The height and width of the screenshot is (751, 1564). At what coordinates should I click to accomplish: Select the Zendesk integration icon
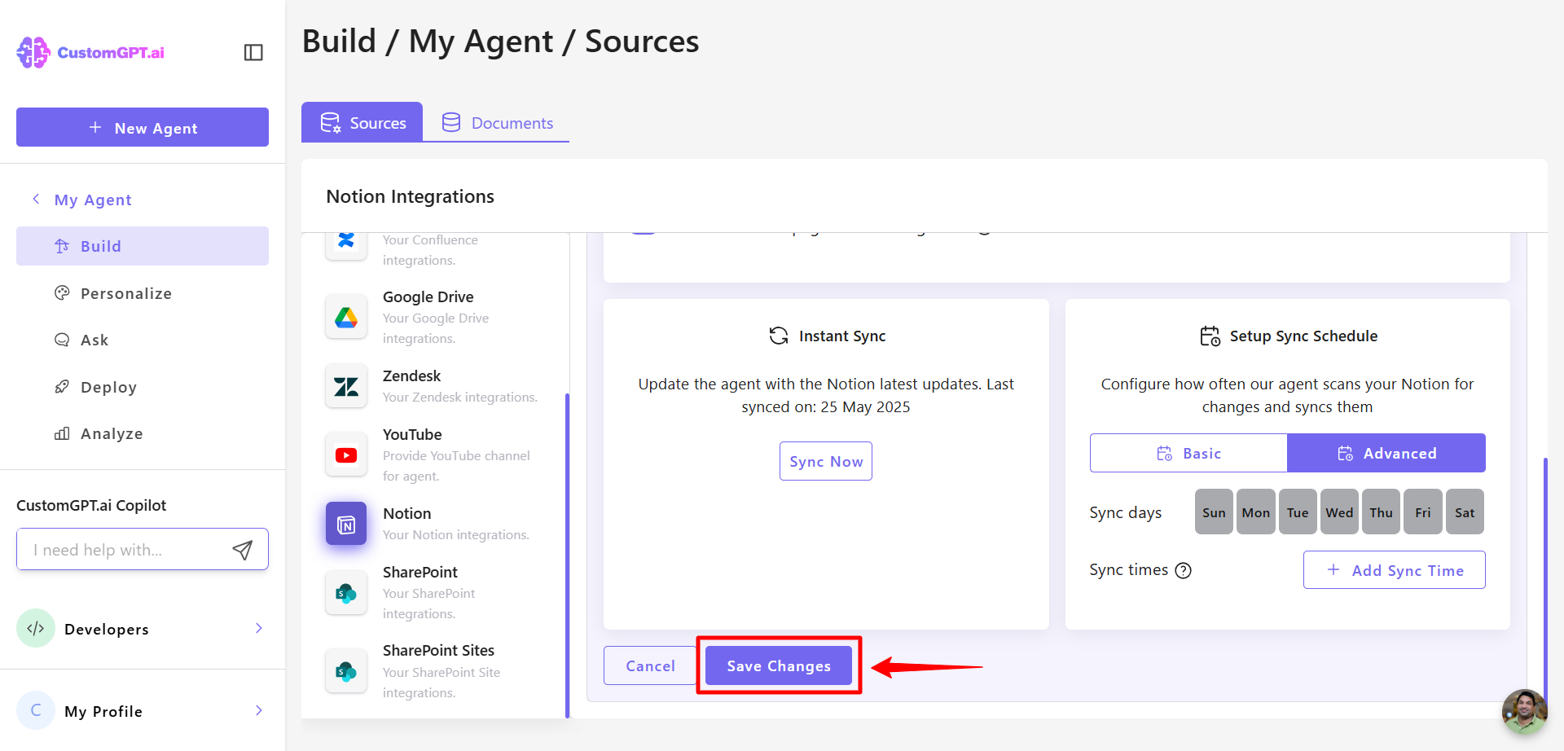346,386
